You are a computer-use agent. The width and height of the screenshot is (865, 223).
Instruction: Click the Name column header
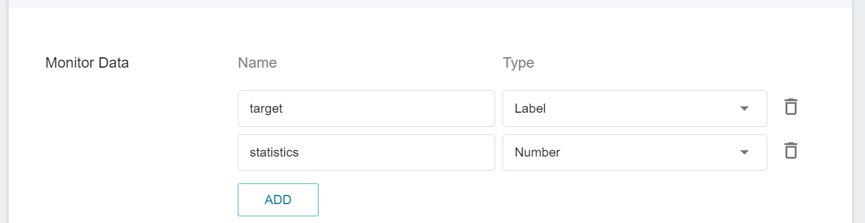(x=257, y=63)
